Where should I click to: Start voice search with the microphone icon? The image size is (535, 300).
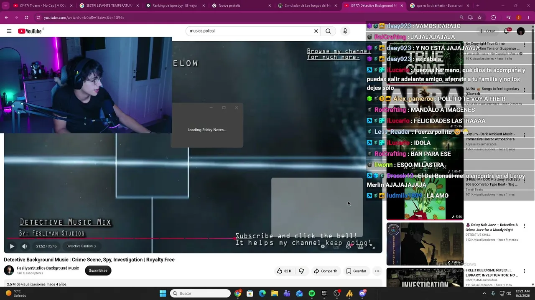pos(345,31)
